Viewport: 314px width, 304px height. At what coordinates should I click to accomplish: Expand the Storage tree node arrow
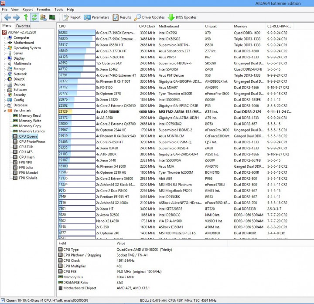[5, 69]
